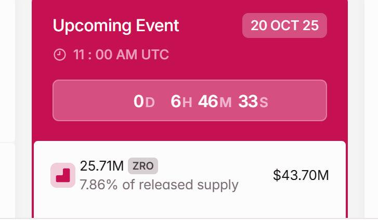Screen dimensions: 378x220
Task: Click the days value "0D" in countdown
Action: coord(144,101)
